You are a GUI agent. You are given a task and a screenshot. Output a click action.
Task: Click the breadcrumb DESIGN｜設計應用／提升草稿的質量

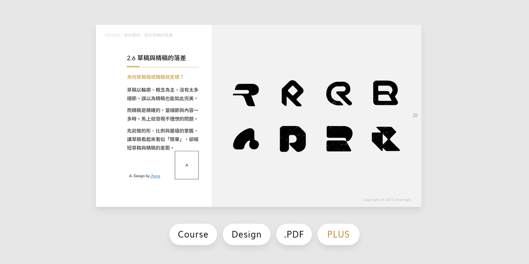tap(139, 35)
